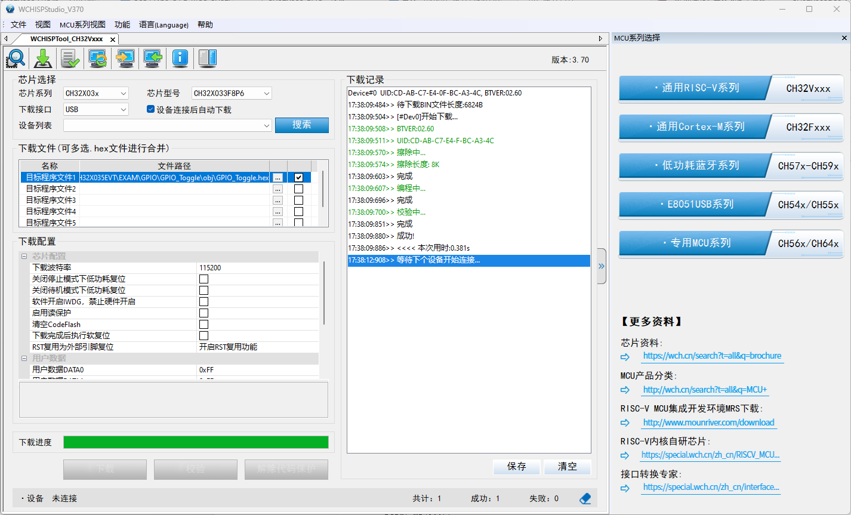Open the 语言(Language) menu
Screen dimensions: 851x515
(164, 24)
